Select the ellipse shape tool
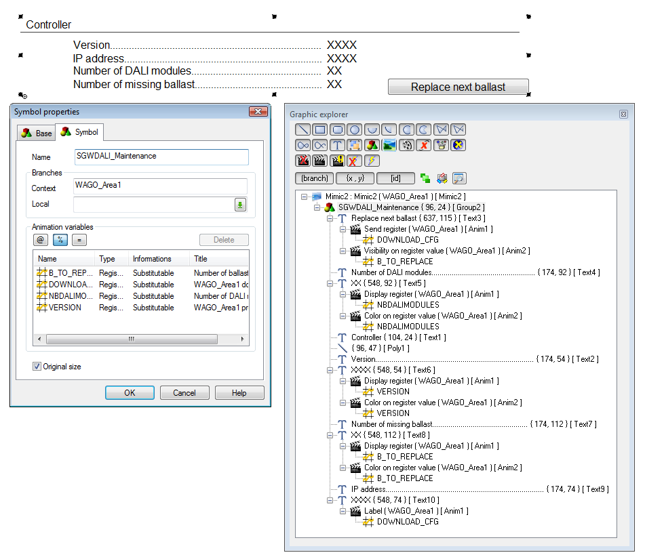Viewport: 645px width, 557px height. [x=353, y=129]
